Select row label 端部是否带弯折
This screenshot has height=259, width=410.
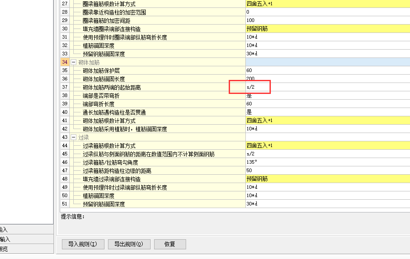[x=101, y=96]
